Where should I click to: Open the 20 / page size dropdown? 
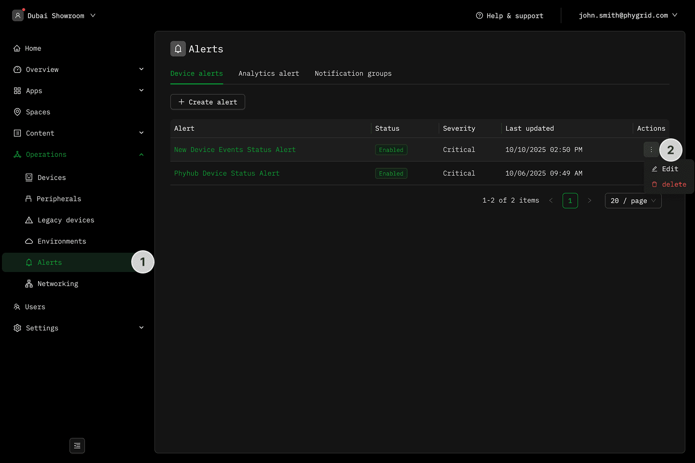(x=633, y=201)
